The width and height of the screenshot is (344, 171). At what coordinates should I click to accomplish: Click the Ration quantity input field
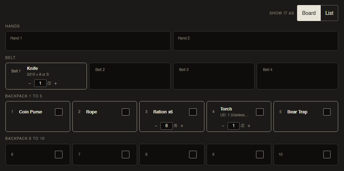click(167, 126)
